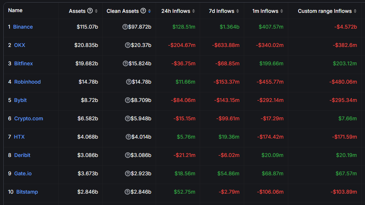Select Binance assets value $115.07b

87,27
